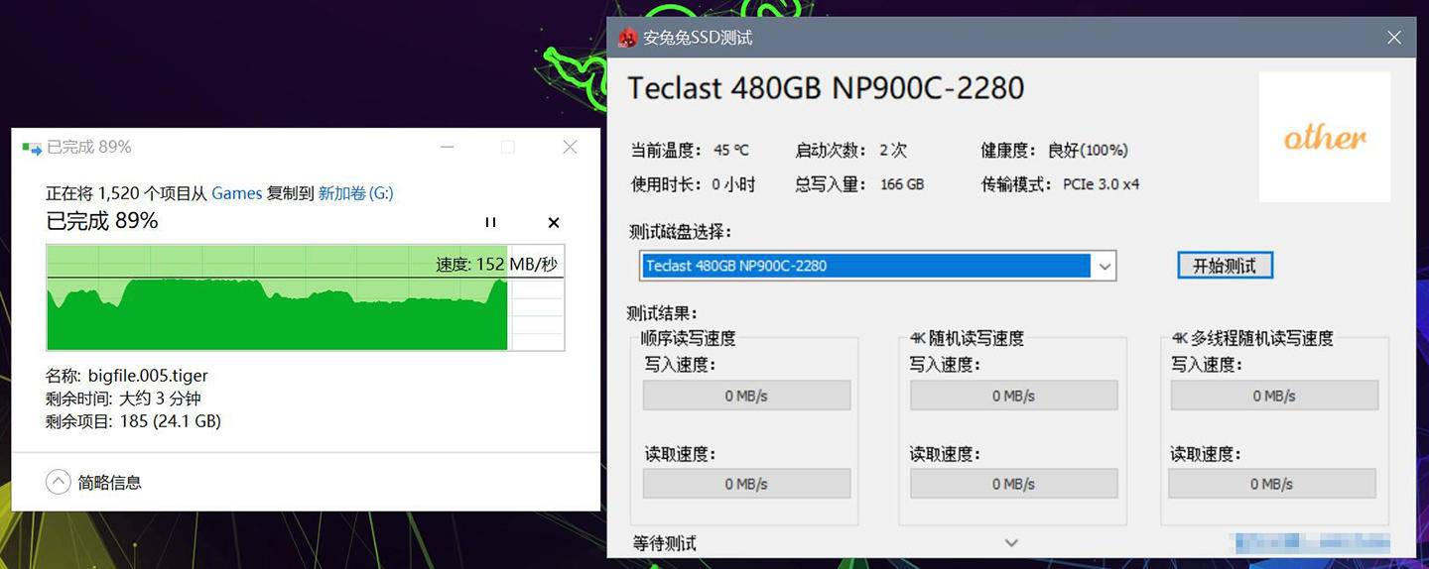
Task: Collapse details with the 简略信息 chevron
Action: [x=59, y=482]
